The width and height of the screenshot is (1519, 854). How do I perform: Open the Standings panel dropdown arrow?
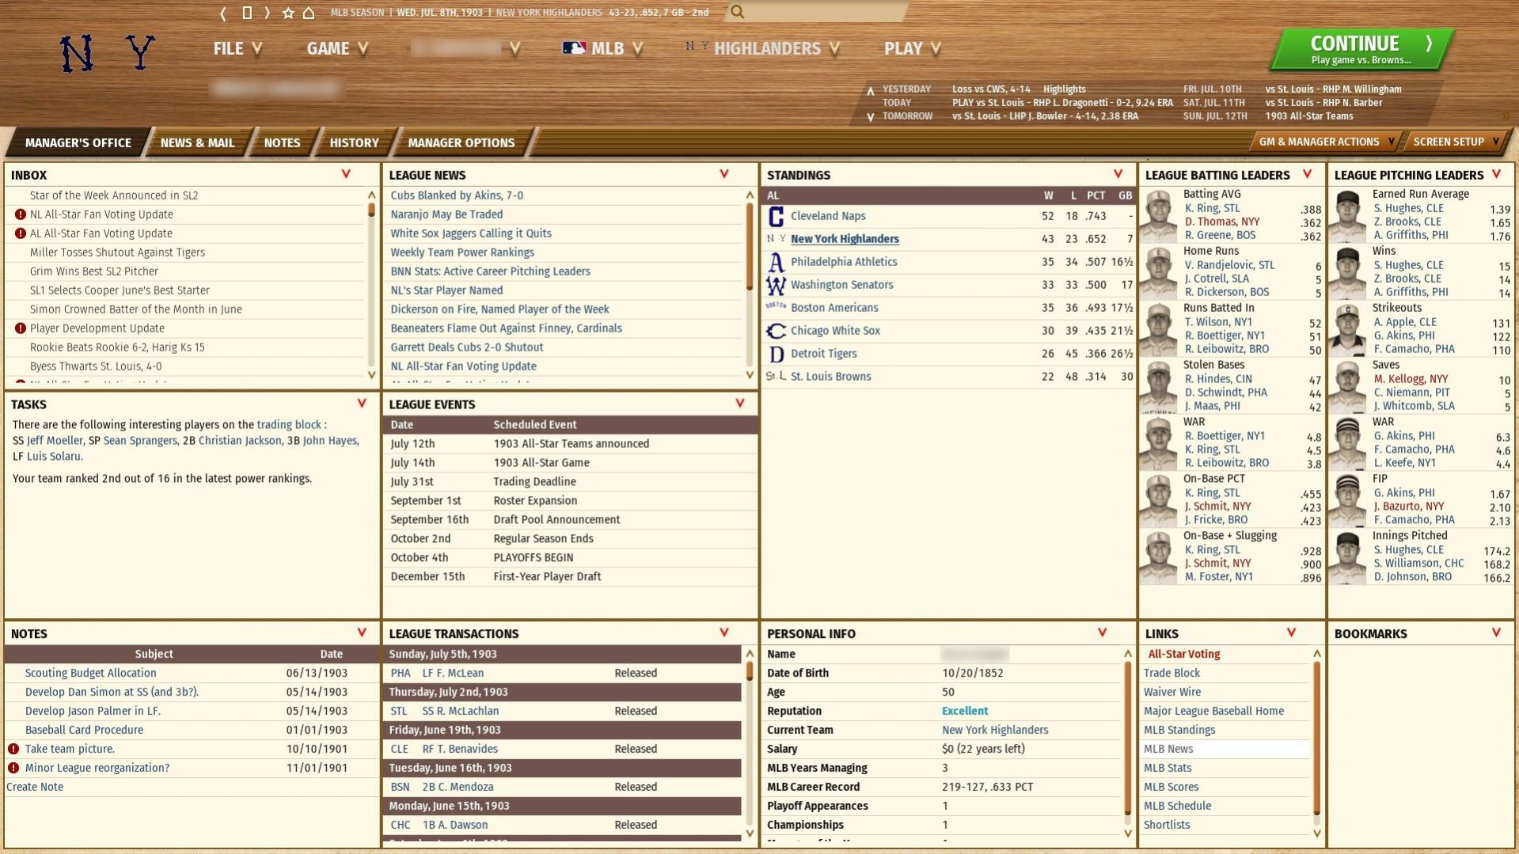(x=1118, y=174)
